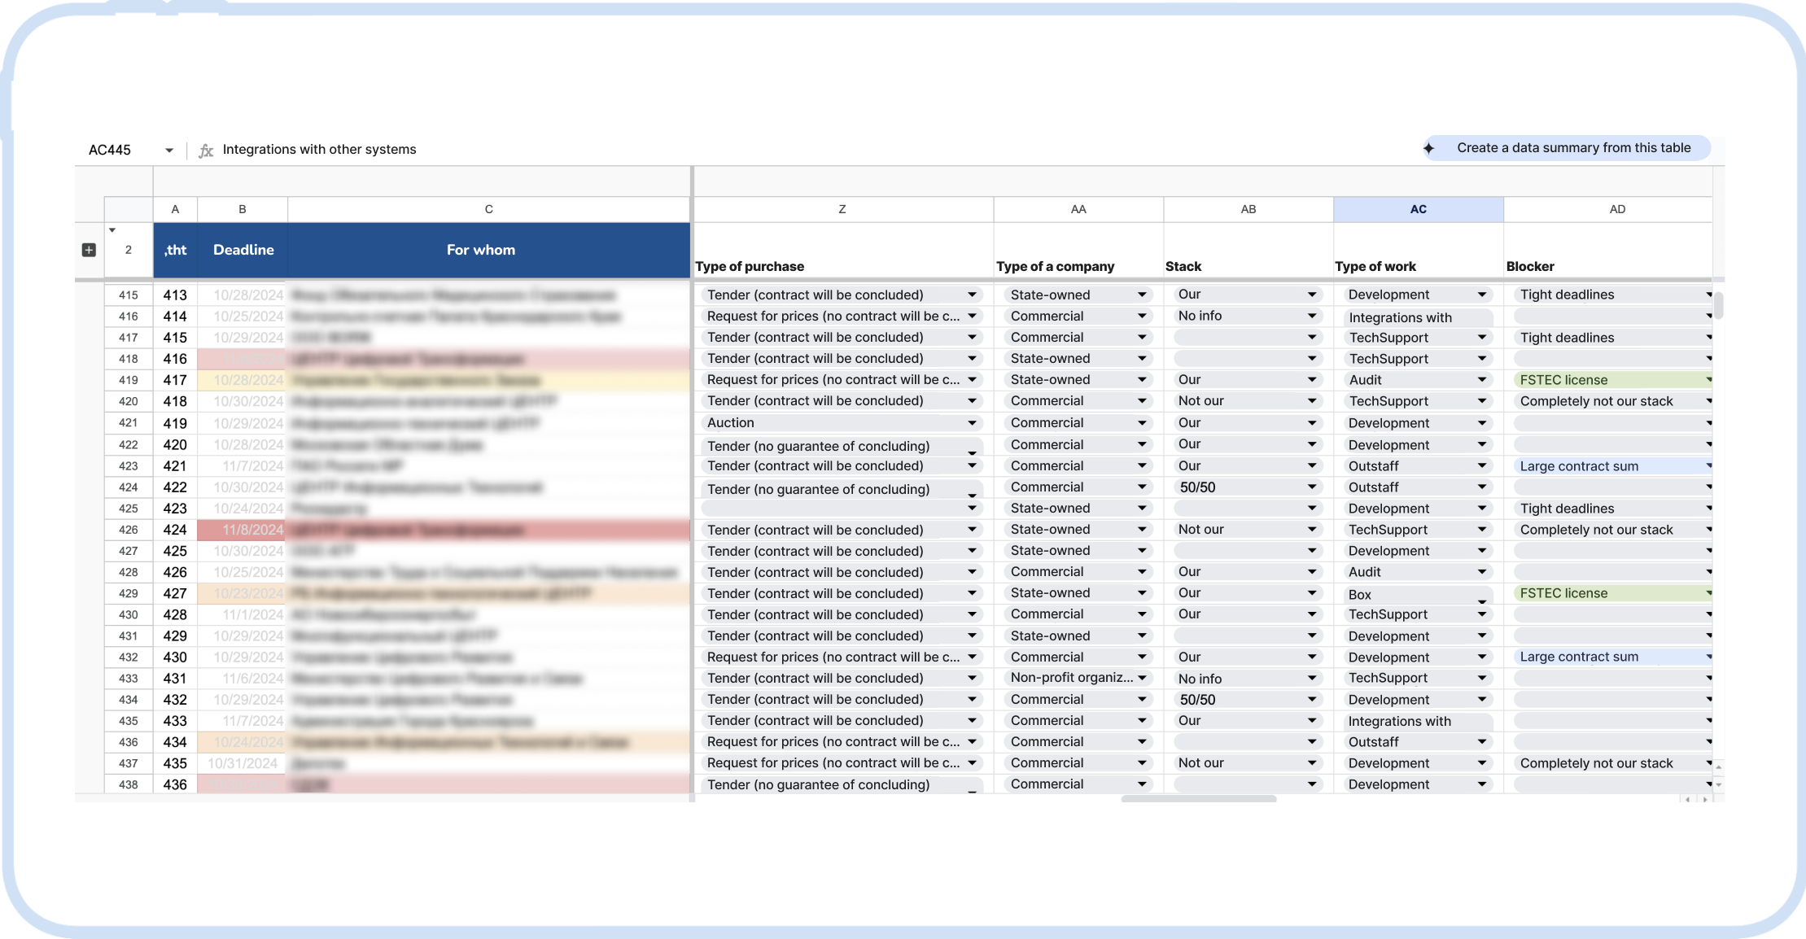
Task: Click the filter arrow above row number 2
Action: [112, 230]
